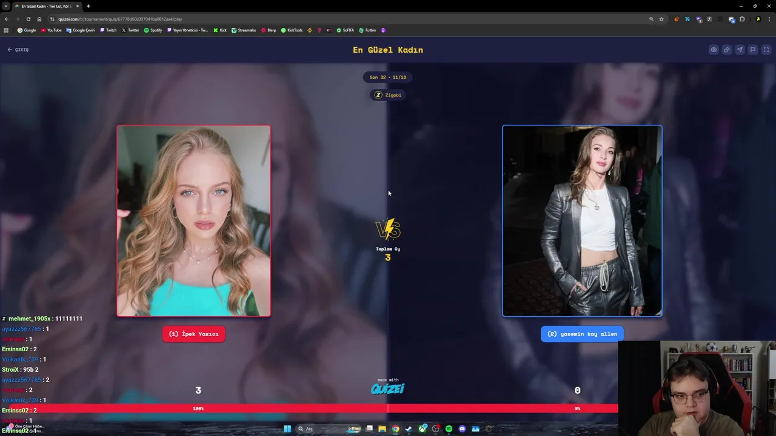Viewport: 776px width, 436px height.
Task: Click the orange extension icon in toolbar
Action: [x=676, y=19]
